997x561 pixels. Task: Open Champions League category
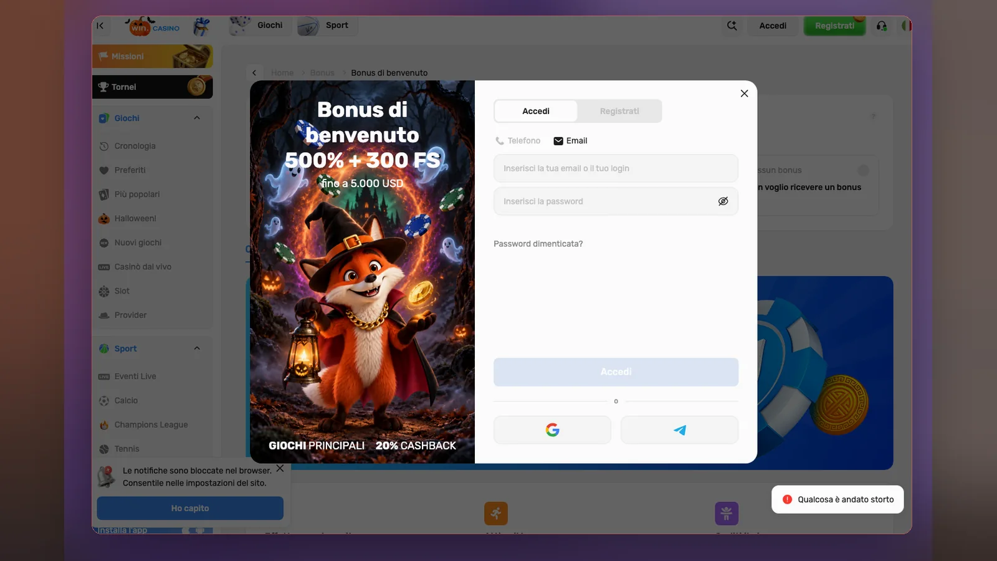[151, 425]
